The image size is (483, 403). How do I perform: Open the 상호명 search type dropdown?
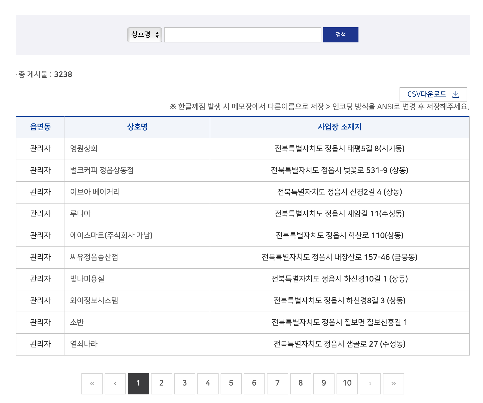click(144, 35)
